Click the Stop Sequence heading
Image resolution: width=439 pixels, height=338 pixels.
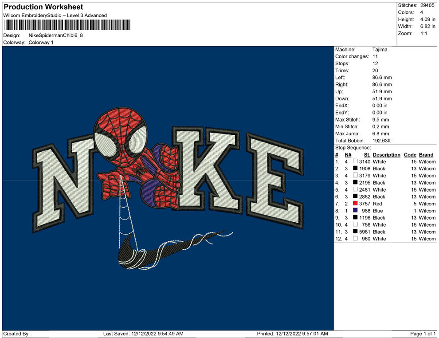coord(353,148)
